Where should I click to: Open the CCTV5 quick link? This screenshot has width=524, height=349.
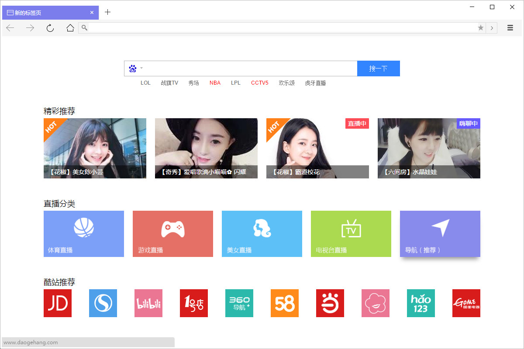tap(259, 83)
